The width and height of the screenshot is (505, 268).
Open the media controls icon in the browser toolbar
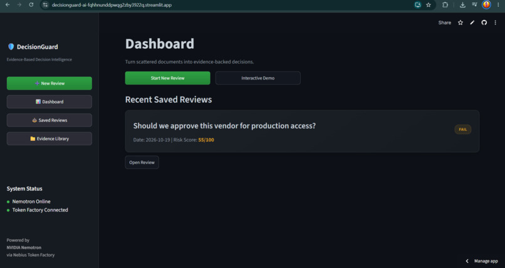(x=474, y=5)
